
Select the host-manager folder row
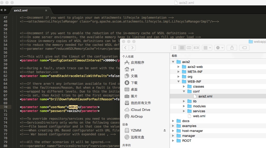(x=218, y=131)
